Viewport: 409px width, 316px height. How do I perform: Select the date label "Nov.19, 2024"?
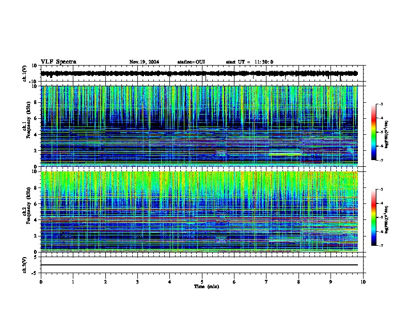coord(144,62)
